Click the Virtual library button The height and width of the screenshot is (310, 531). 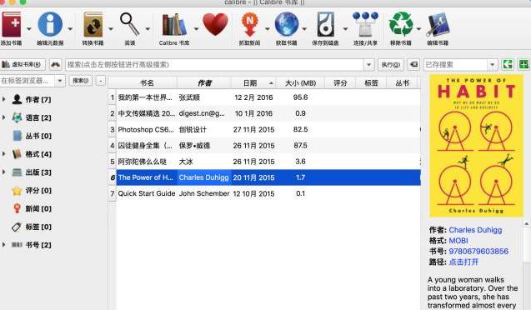[23, 64]
